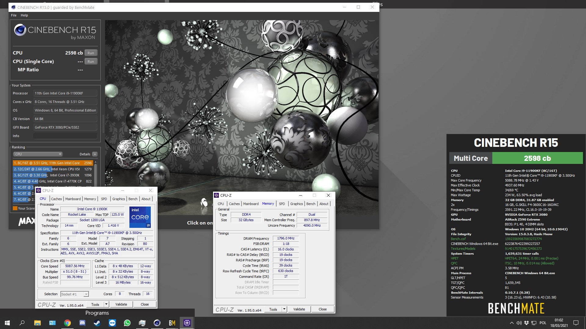The width and height of the screenshot is (586, 329).
Task: Click Validate in right CPU-Z window
Action: [x=299, y=309]
